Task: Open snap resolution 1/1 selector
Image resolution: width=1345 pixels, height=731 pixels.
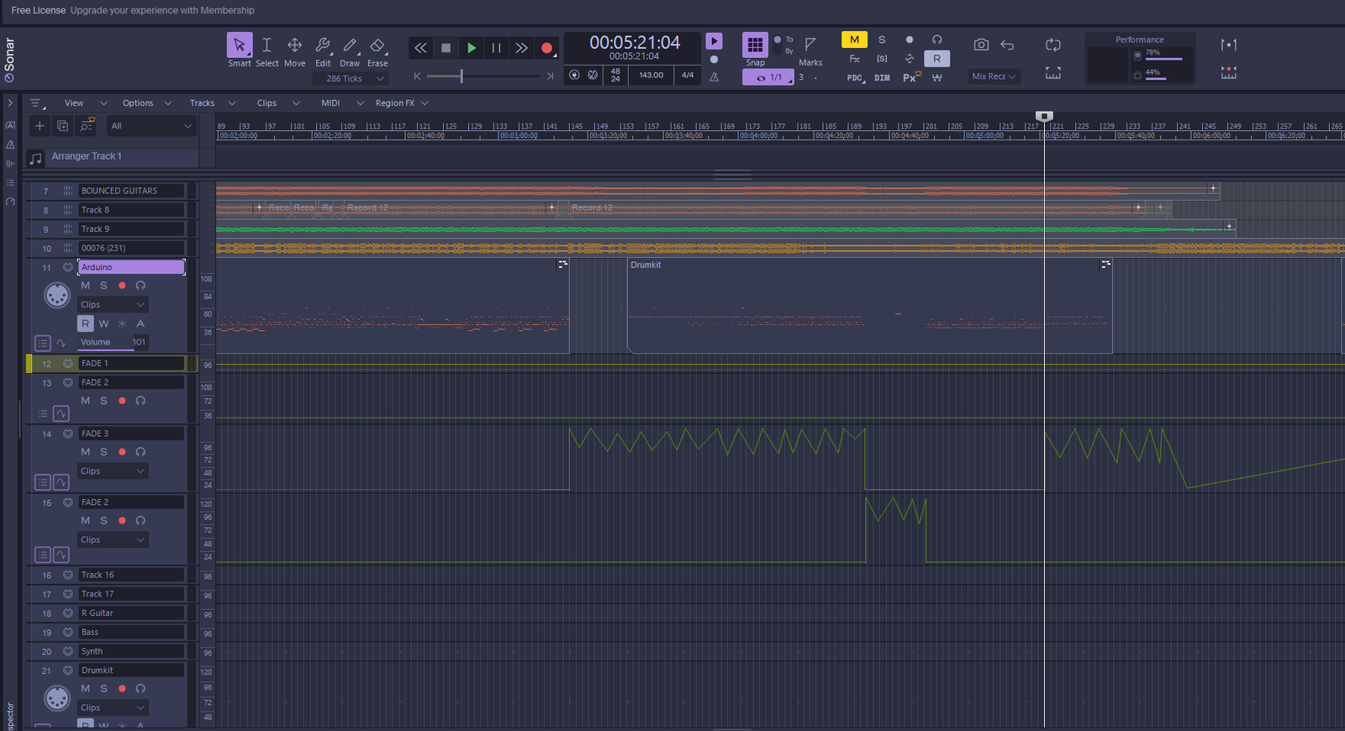Action: (x=767, y=77)
